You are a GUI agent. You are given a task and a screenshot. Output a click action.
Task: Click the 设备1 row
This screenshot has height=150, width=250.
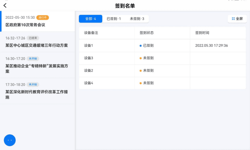coord(162,45)
